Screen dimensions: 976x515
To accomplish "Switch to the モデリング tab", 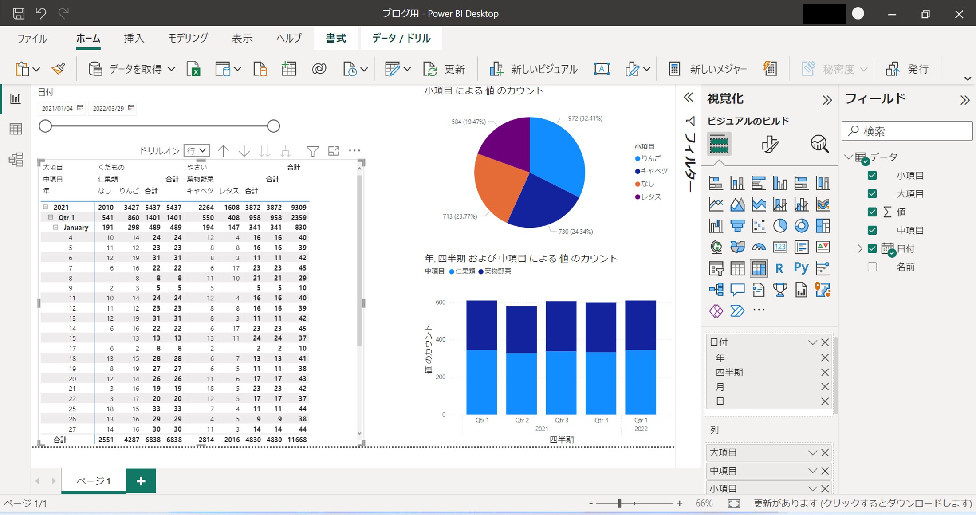I will click(188, 39).
